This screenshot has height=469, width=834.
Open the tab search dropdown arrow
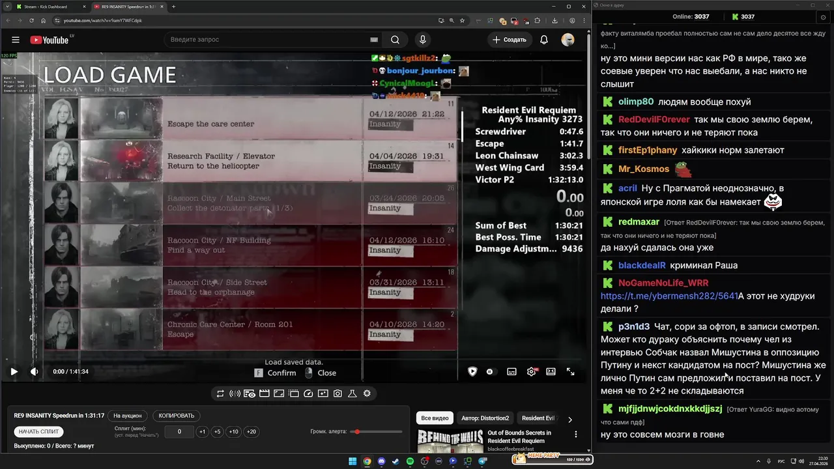tap(7, 7)
